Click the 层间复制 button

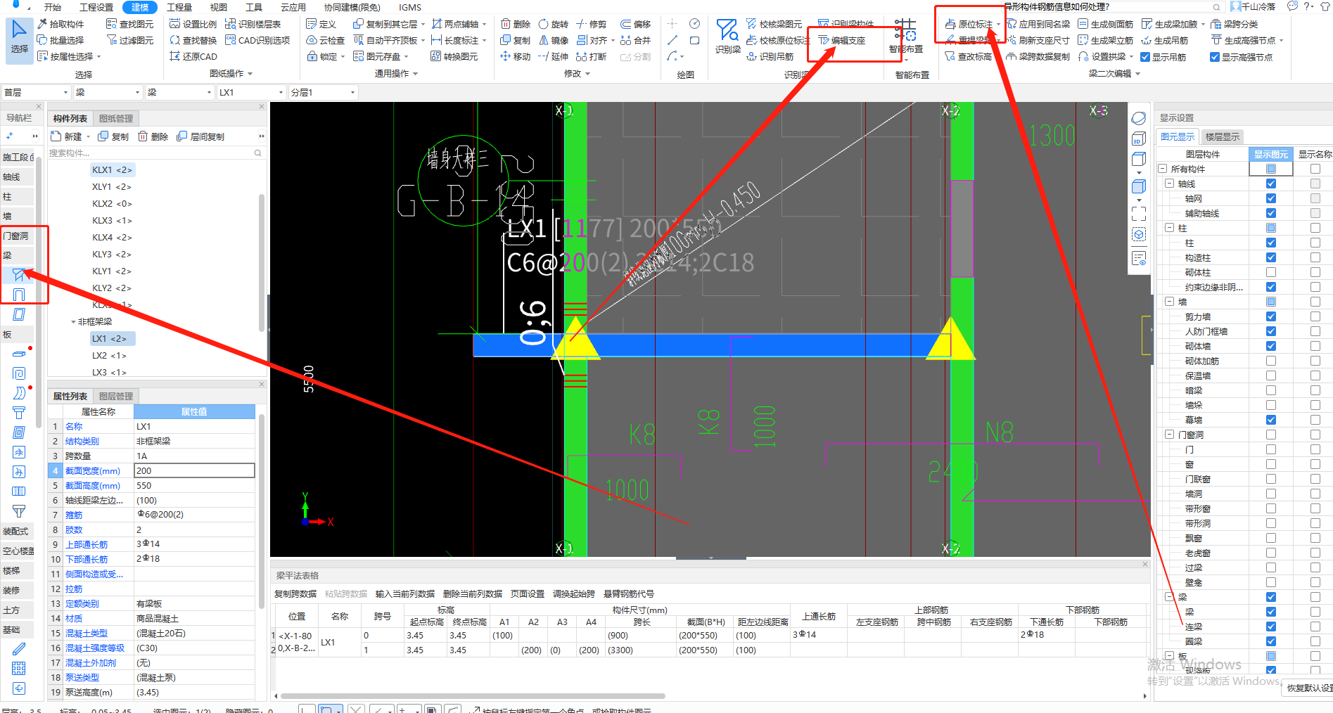click(200, 136)
